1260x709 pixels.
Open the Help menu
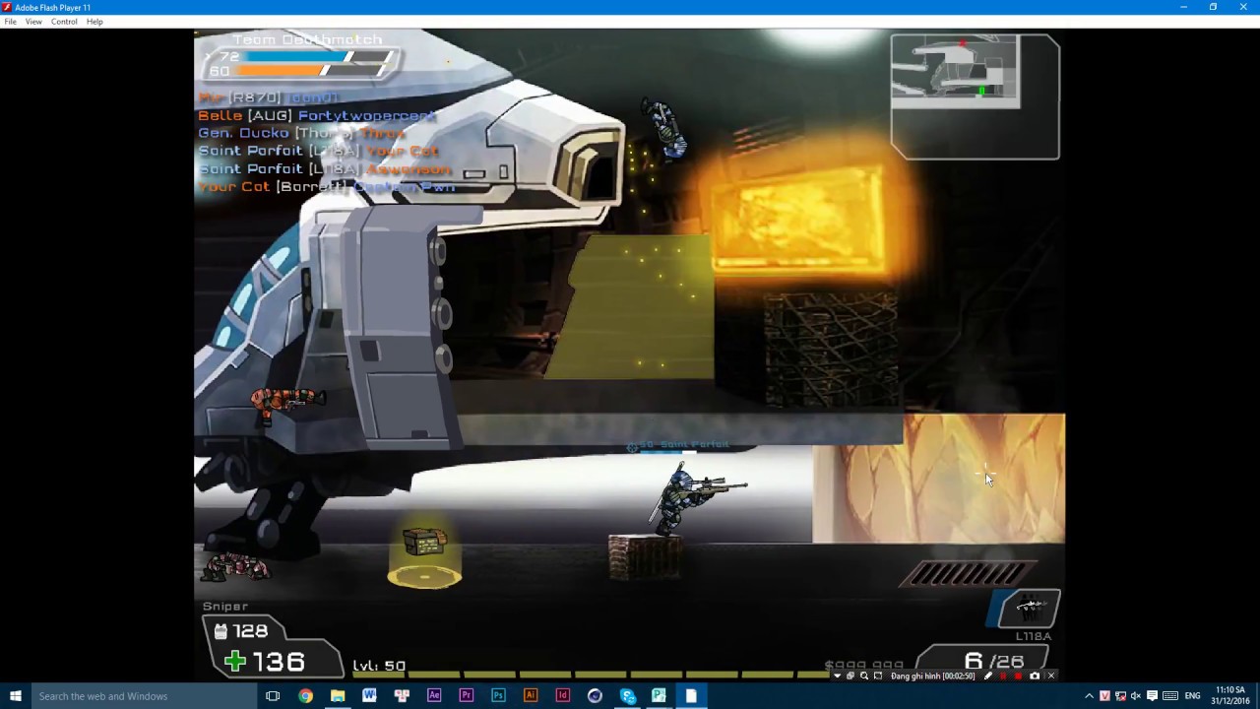[x=94, y=22]
